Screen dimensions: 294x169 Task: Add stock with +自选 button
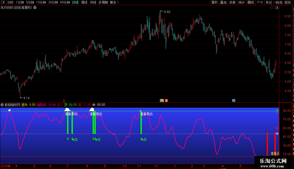pyautogui.click(x=278, y=2)
